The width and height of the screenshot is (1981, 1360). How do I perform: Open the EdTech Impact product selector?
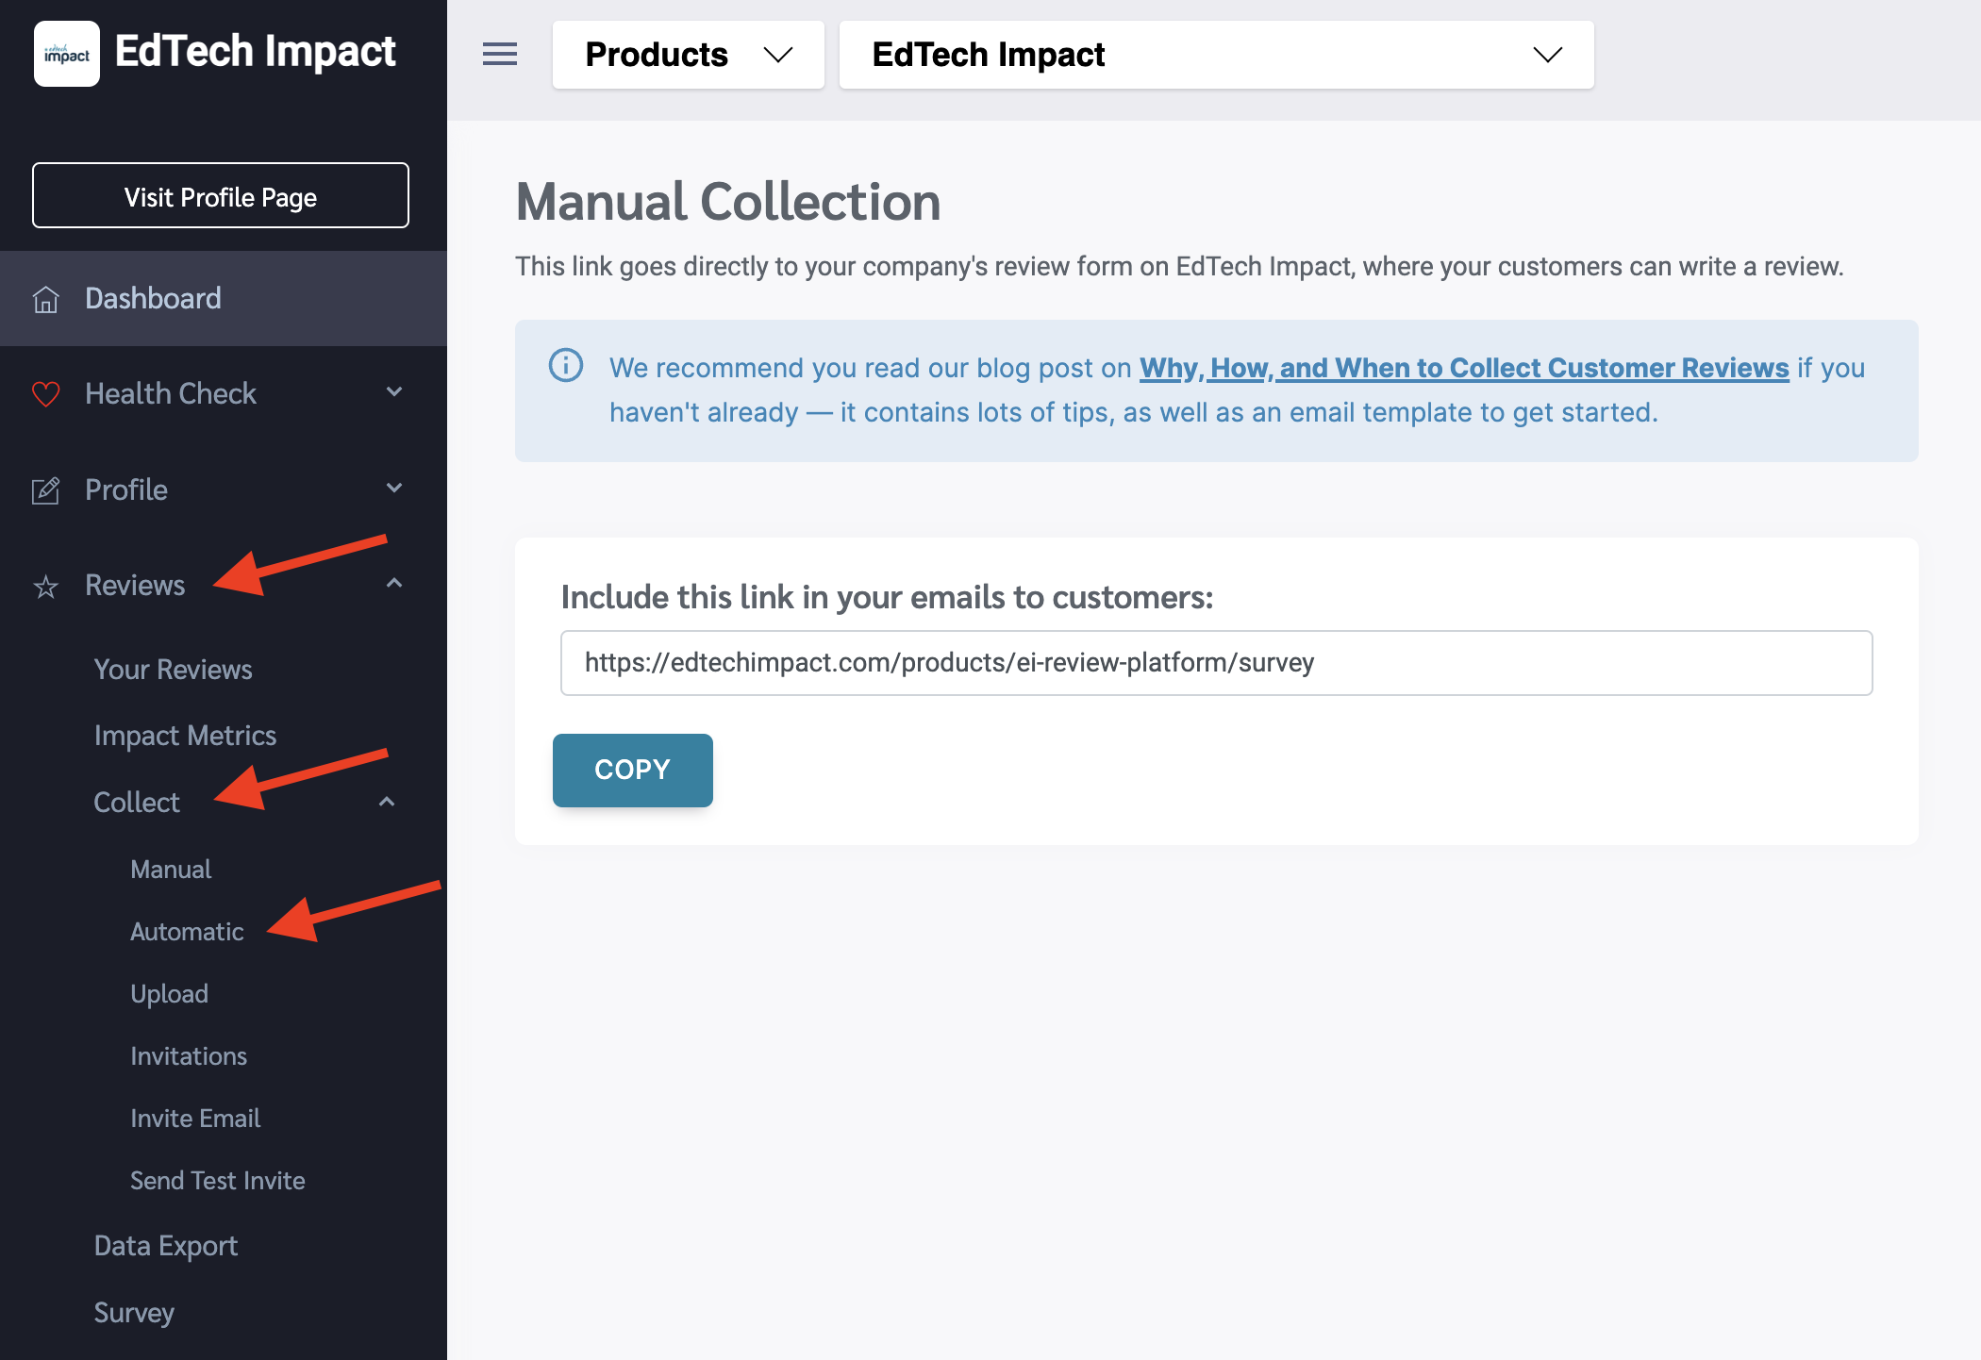(x=1217, y=55)
